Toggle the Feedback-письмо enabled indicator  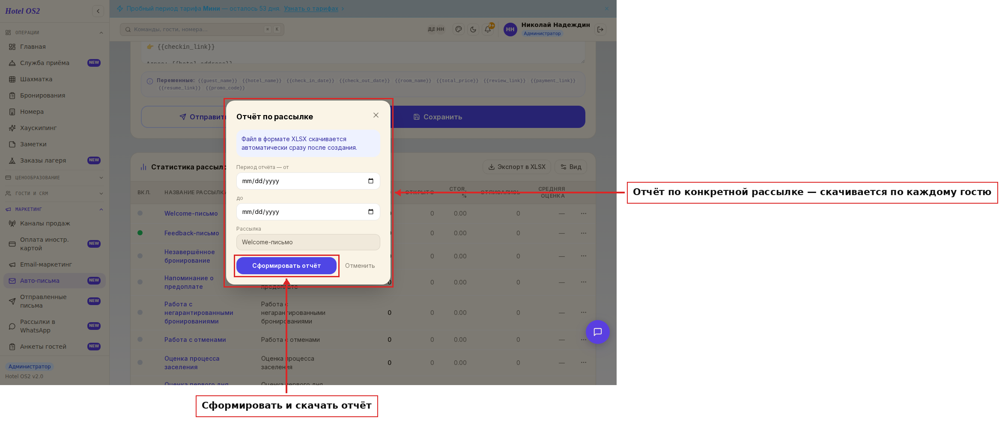pyautogui.click(x=140, y=233)
